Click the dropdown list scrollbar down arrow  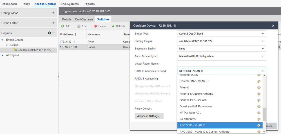(x=264, y=131)
